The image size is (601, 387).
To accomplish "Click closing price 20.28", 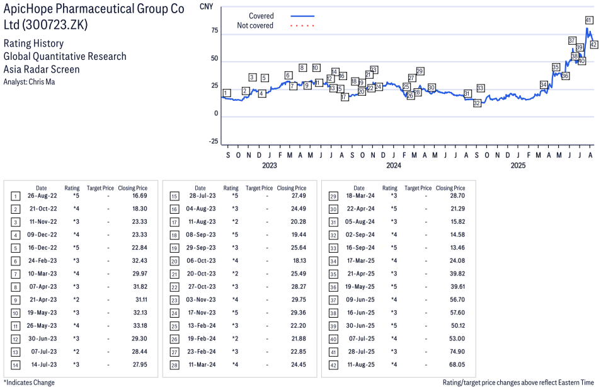I will pyautogui.click(x=298, y=222).
